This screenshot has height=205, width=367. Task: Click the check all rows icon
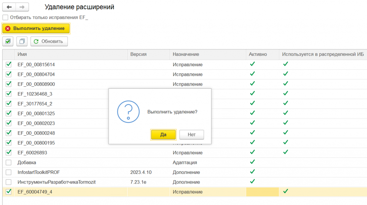click(8, 42)
